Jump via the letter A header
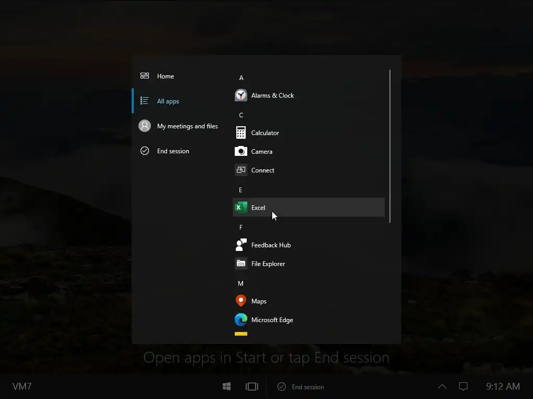This screenshot has width=533, height=399. (242, 78)
